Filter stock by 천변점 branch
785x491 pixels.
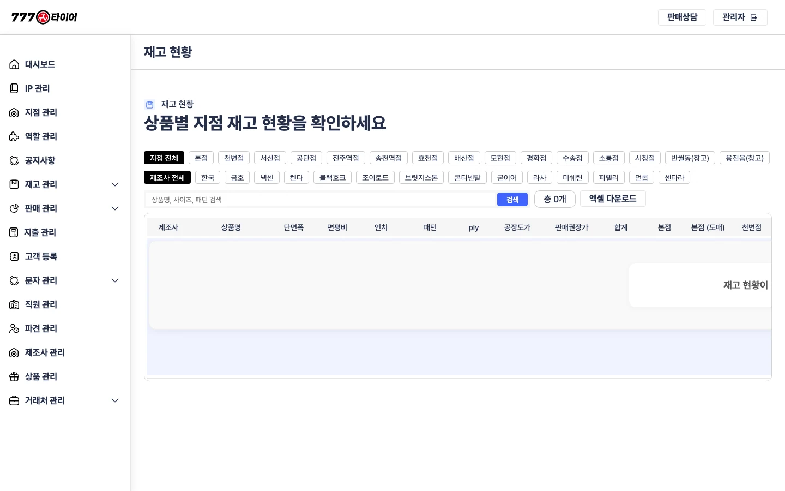click(234, 158)
